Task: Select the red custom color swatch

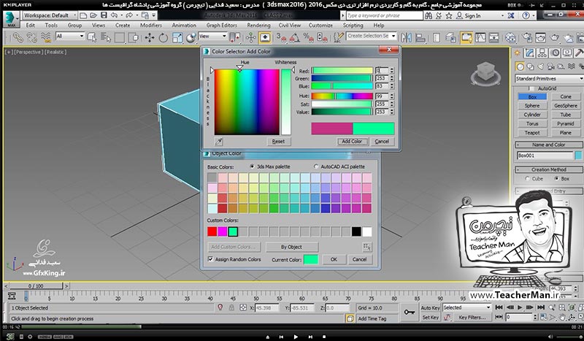Action: (x=212, y=231)
